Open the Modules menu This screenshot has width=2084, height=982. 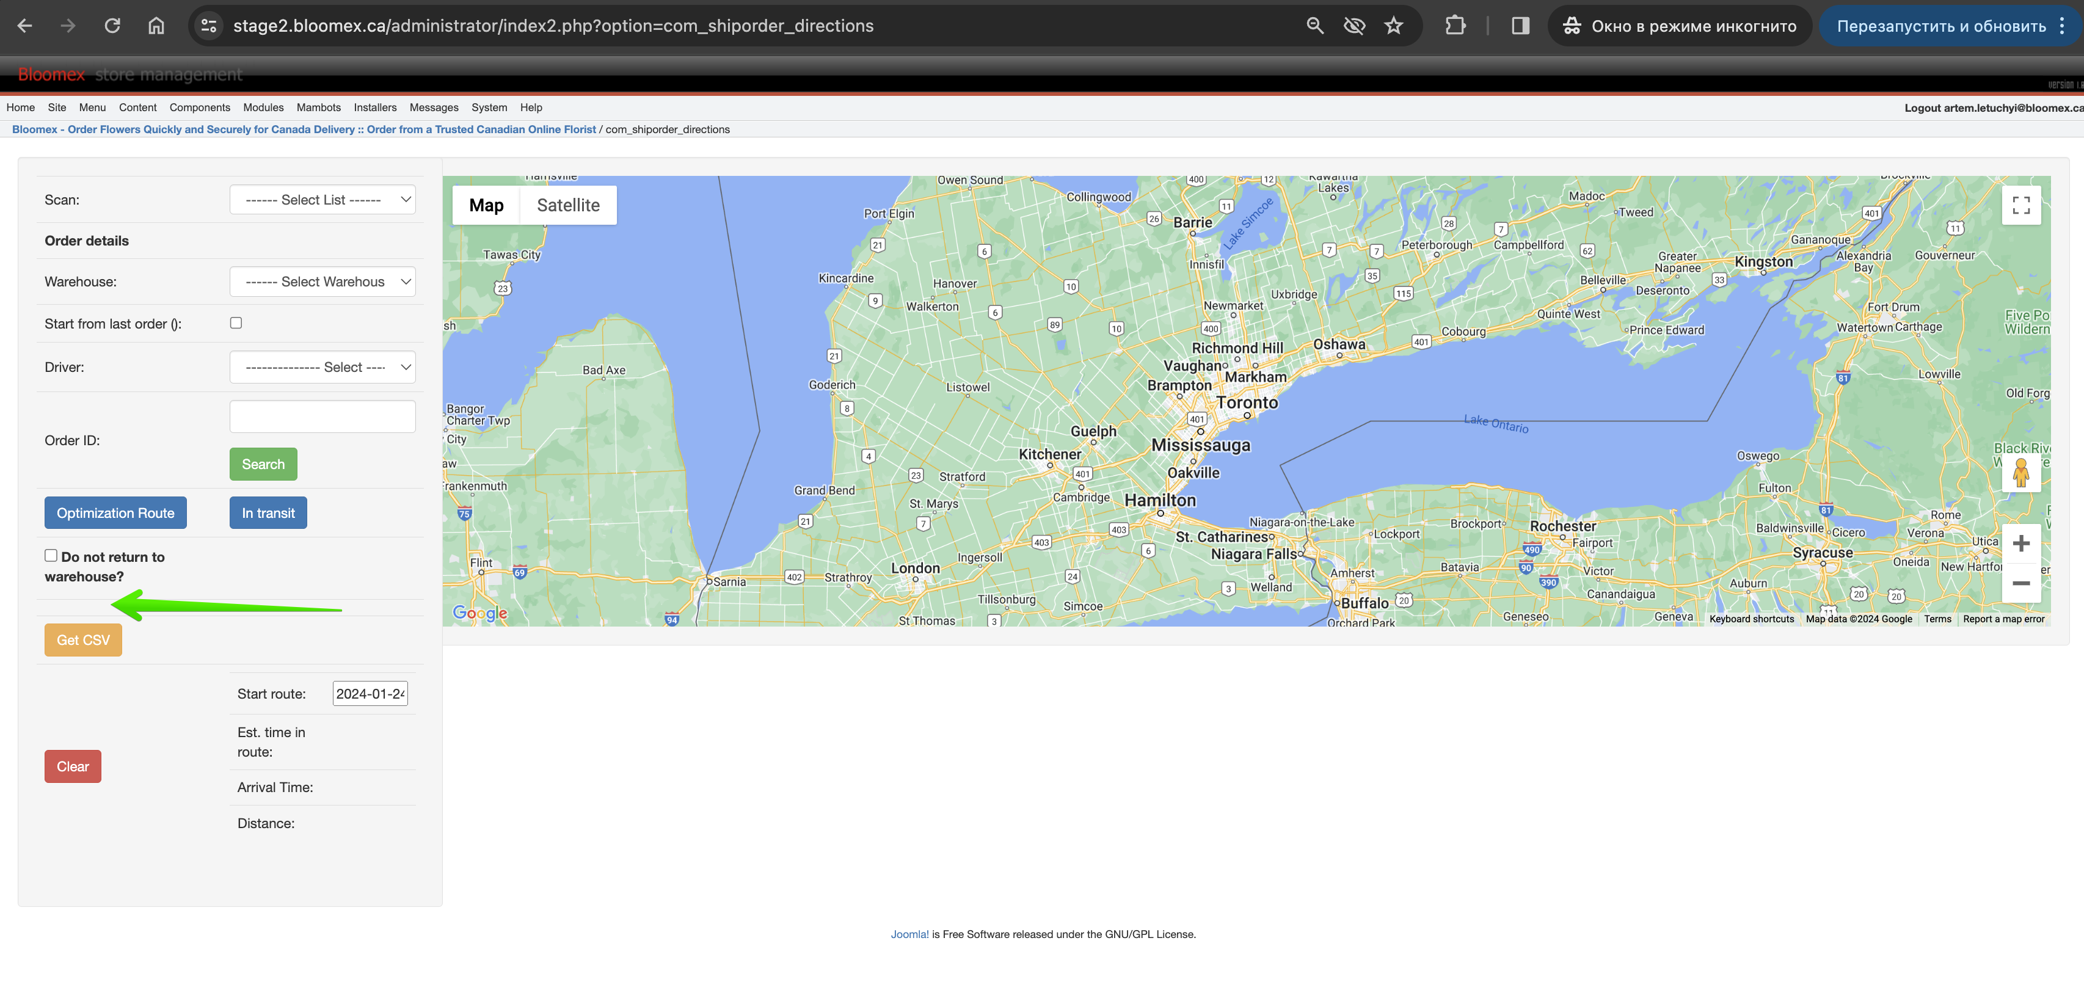[x=263, y=107]
